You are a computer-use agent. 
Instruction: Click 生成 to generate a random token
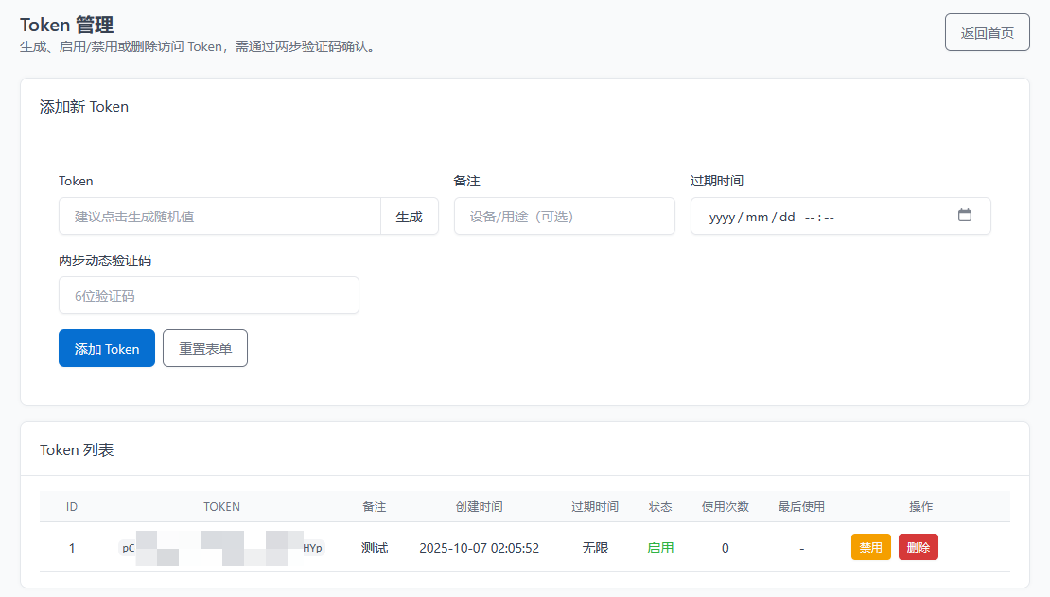click(409, 217)
